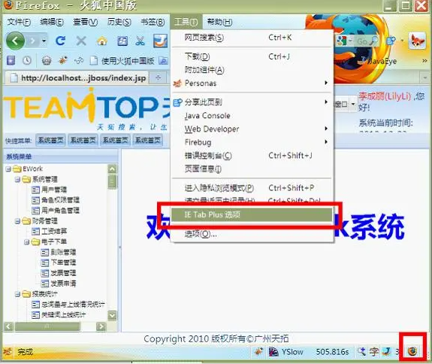Open the 角色权限管理 tree item

56,200
